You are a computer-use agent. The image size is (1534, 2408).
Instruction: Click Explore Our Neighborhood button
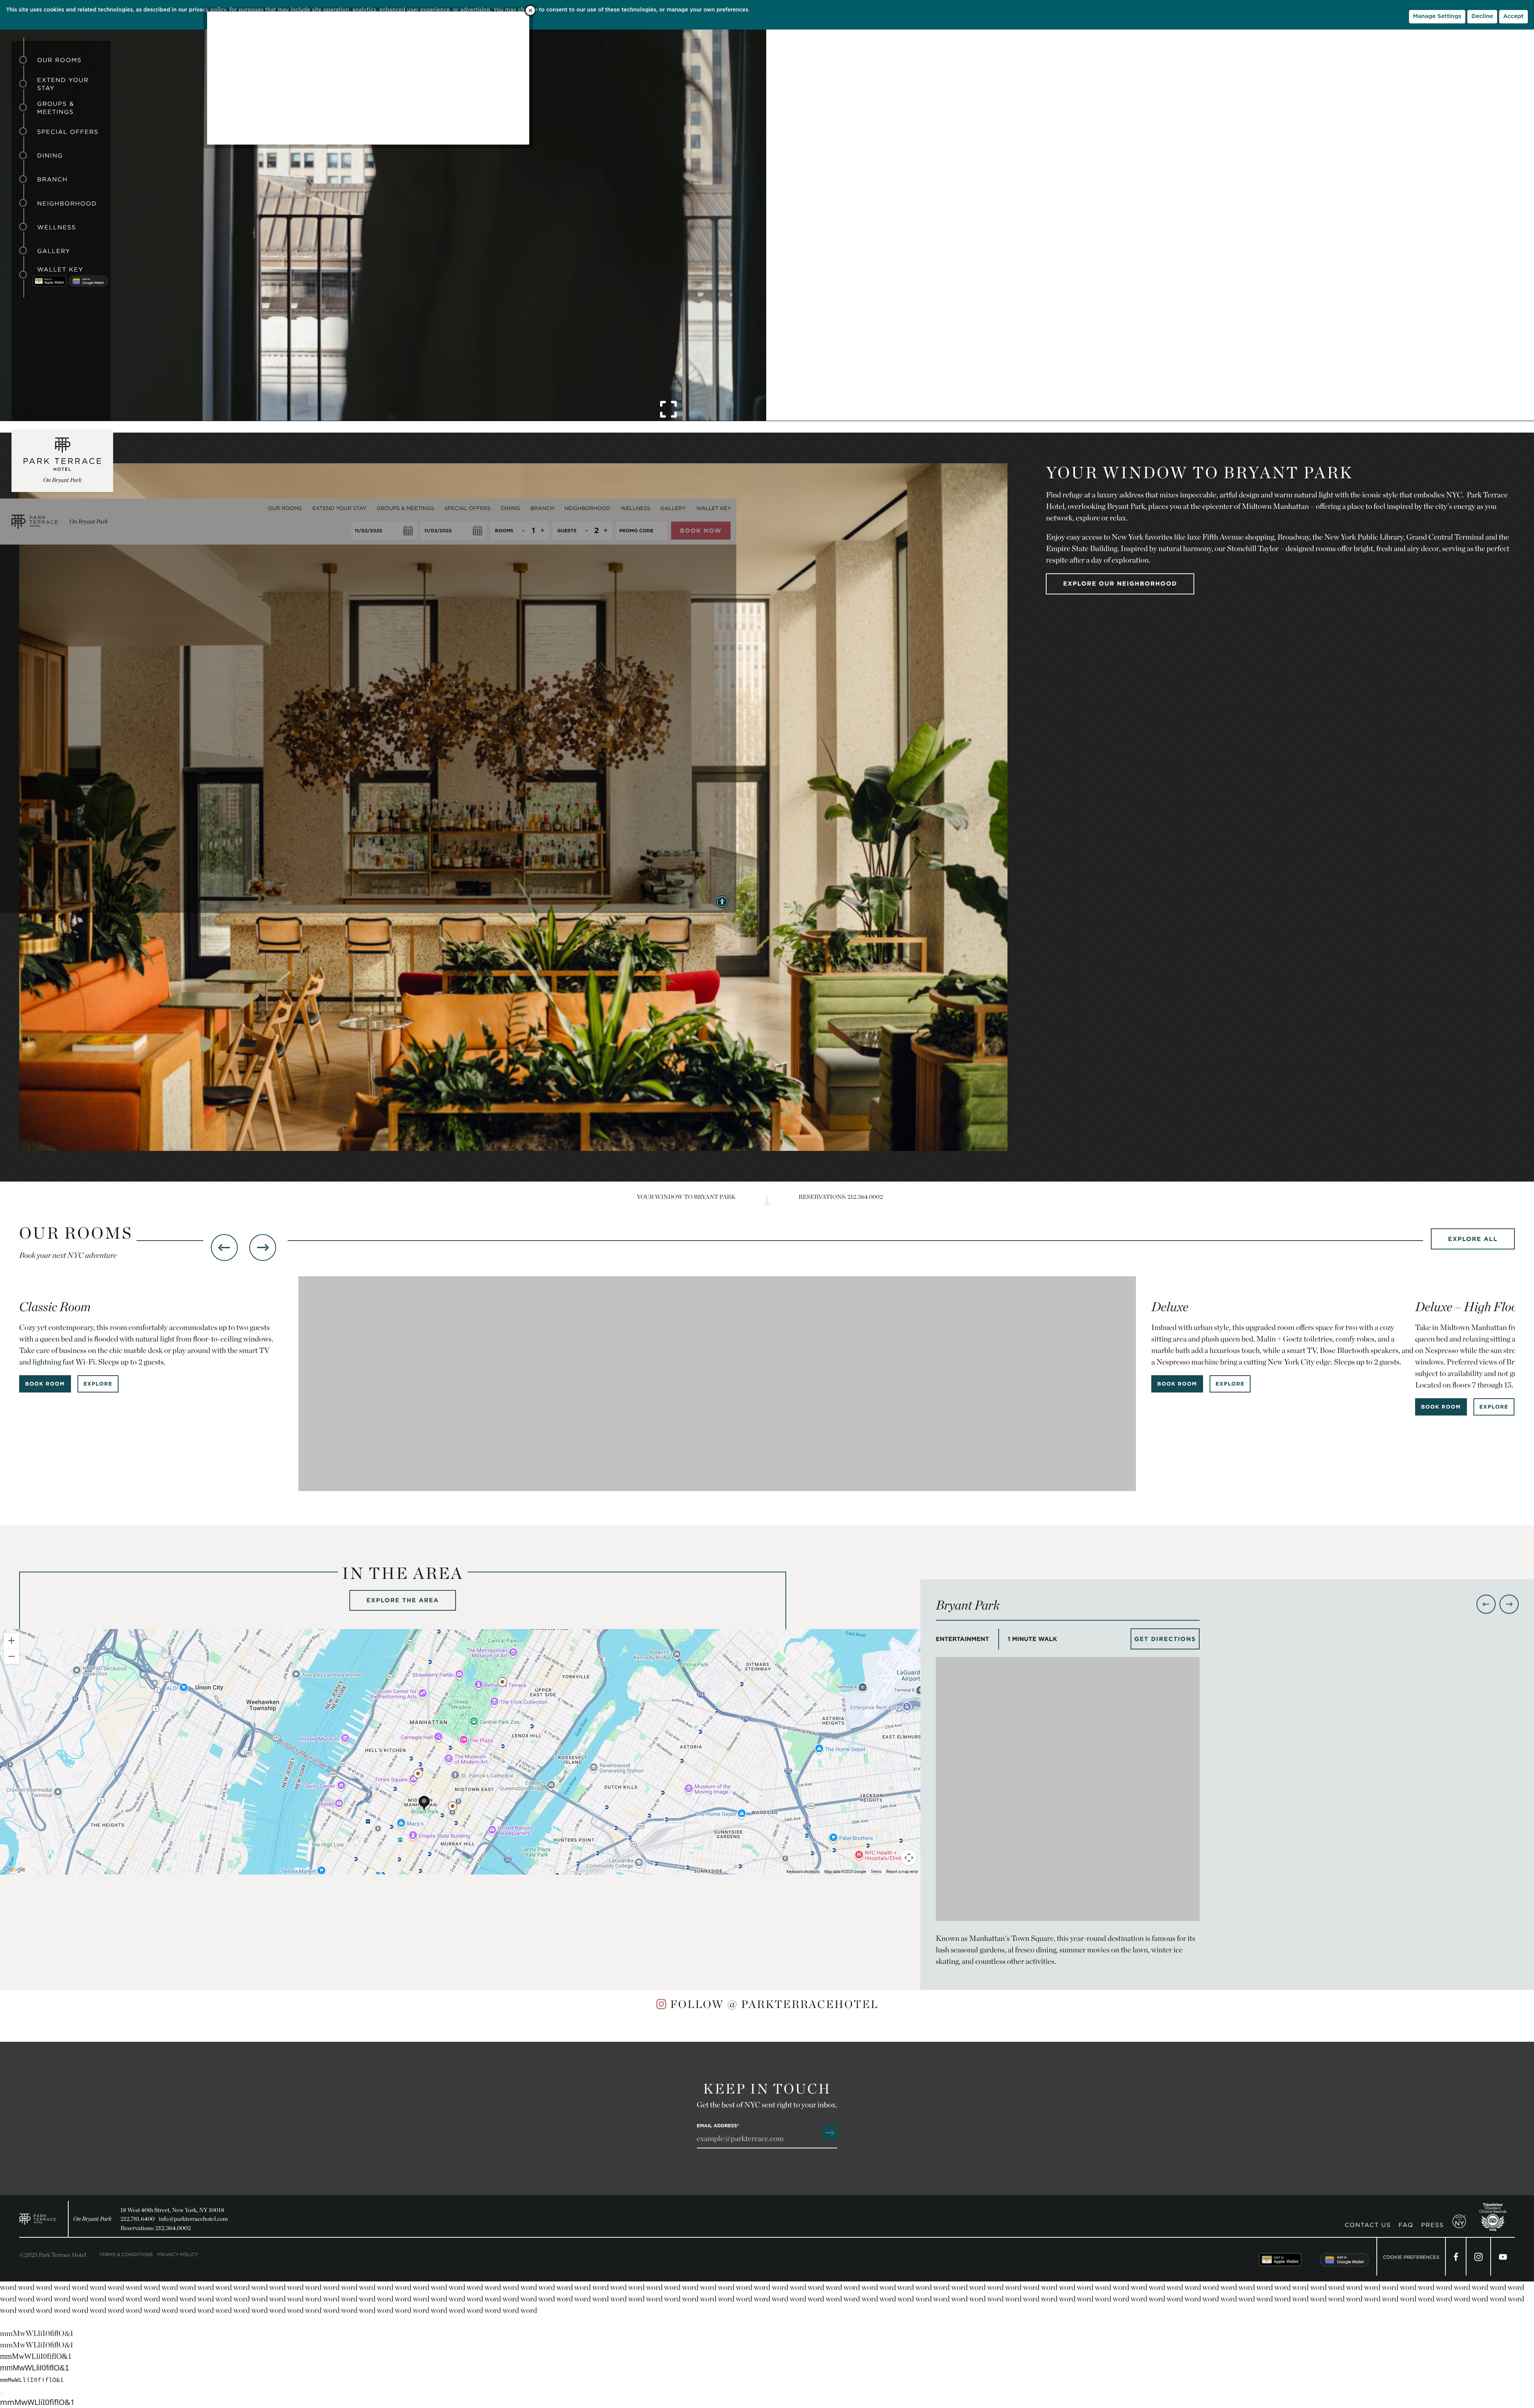(x=1120, y=584)
